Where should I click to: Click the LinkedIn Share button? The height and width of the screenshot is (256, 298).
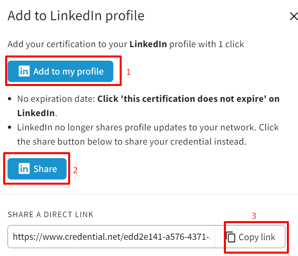click(37, 169)
